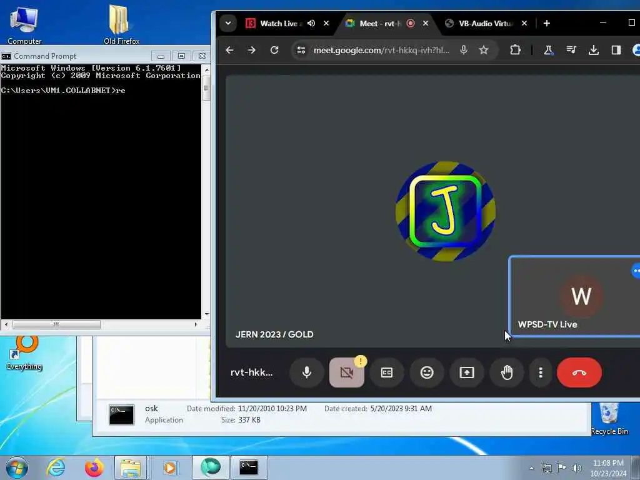
Task: Click Command Prompt vertical scroll down arrow
Action: click(206, 314)
